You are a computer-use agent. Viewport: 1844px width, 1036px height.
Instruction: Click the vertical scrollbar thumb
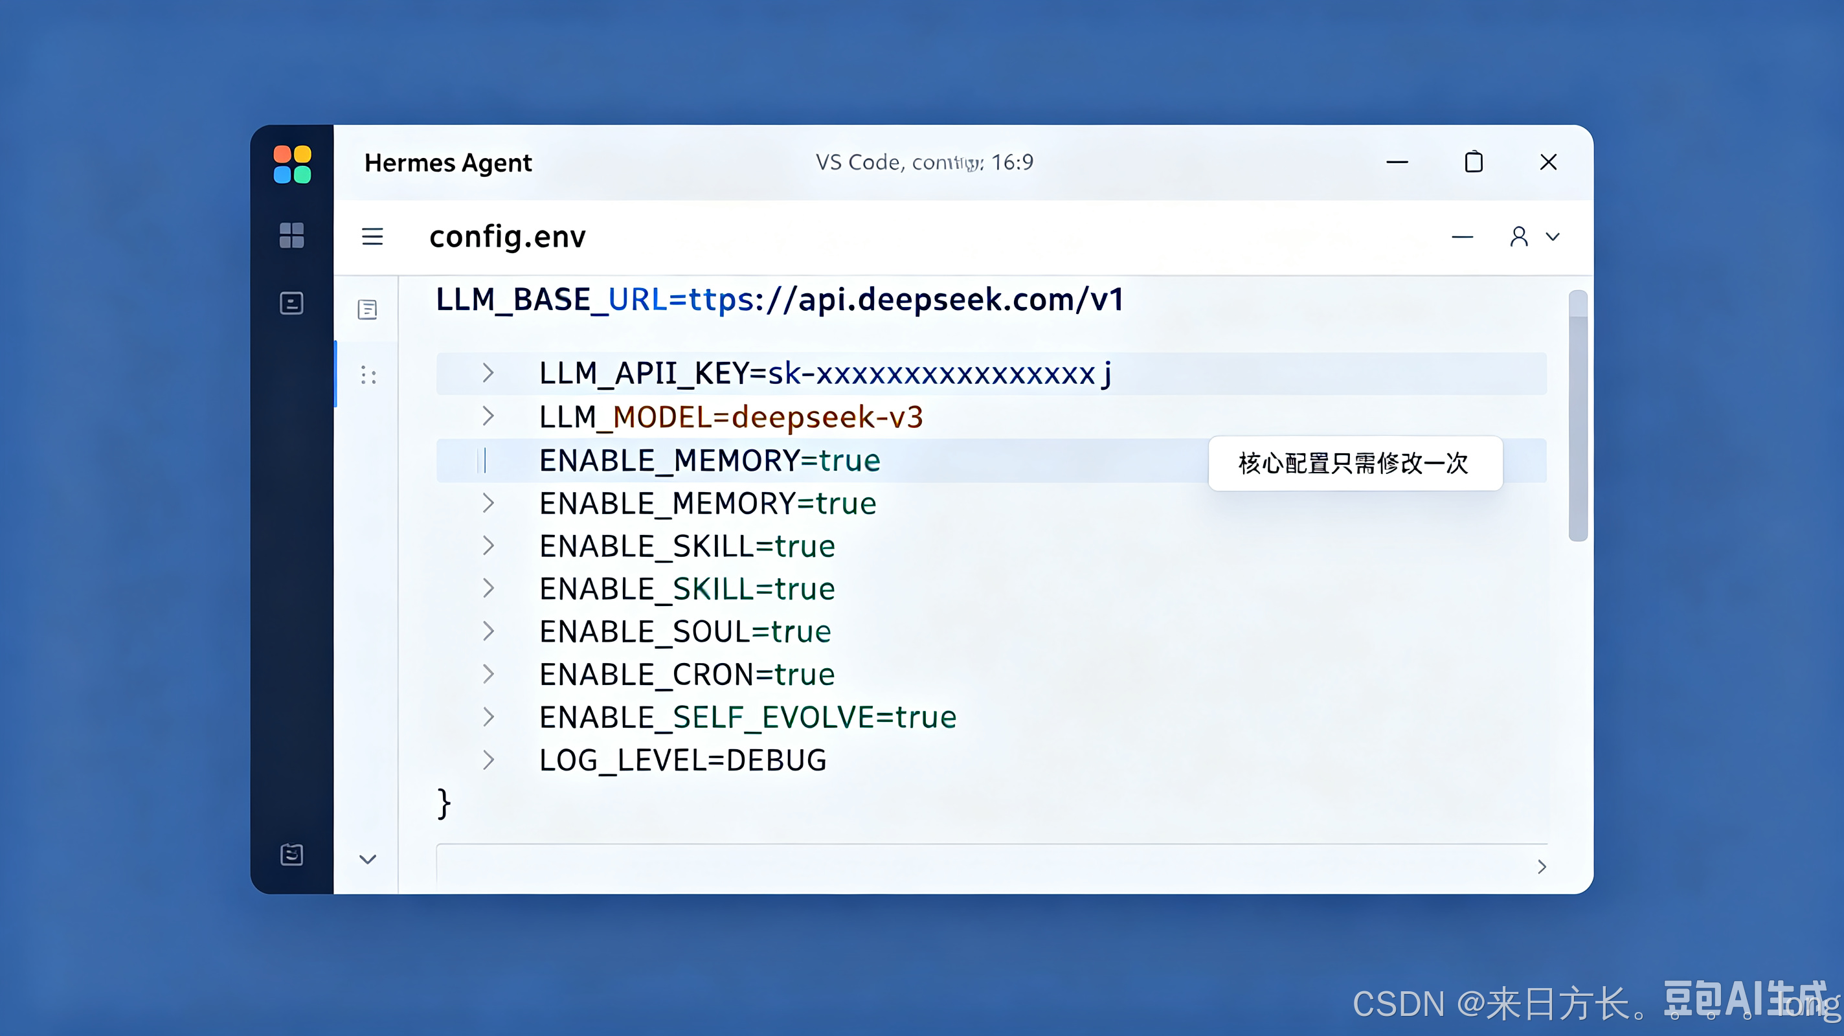coord(1578,415)
